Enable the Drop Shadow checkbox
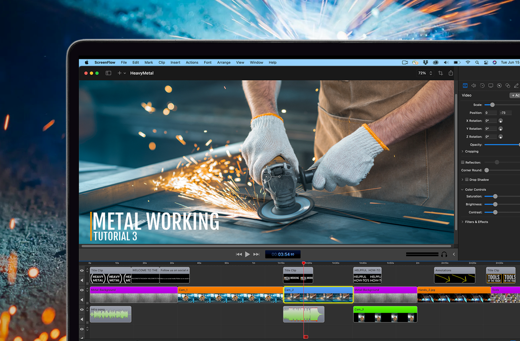The width and height of the screenshot is (520, 341). click(467, 180)
